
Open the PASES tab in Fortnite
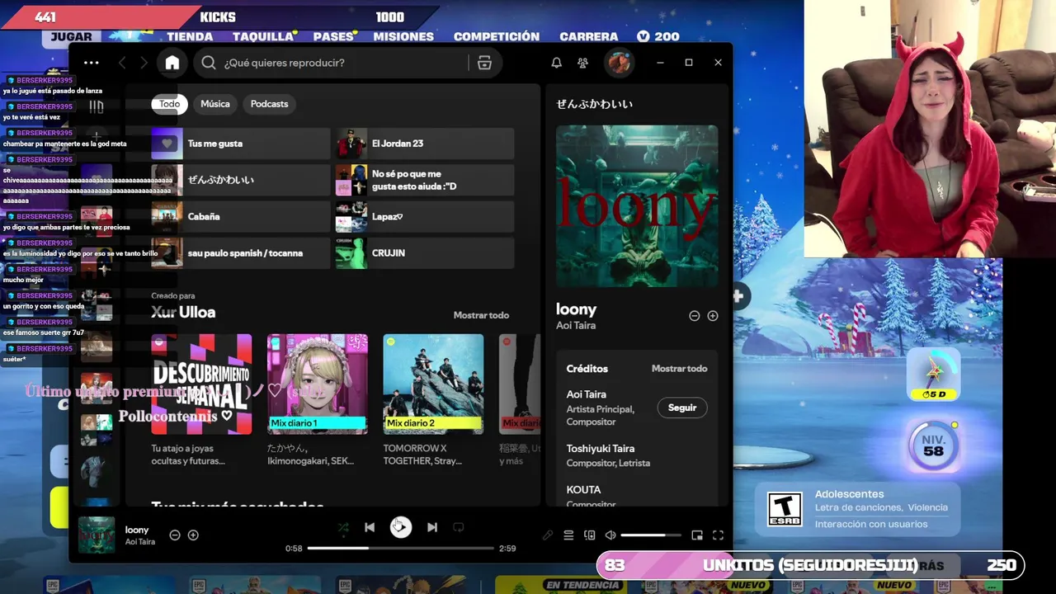click(333, 36)
